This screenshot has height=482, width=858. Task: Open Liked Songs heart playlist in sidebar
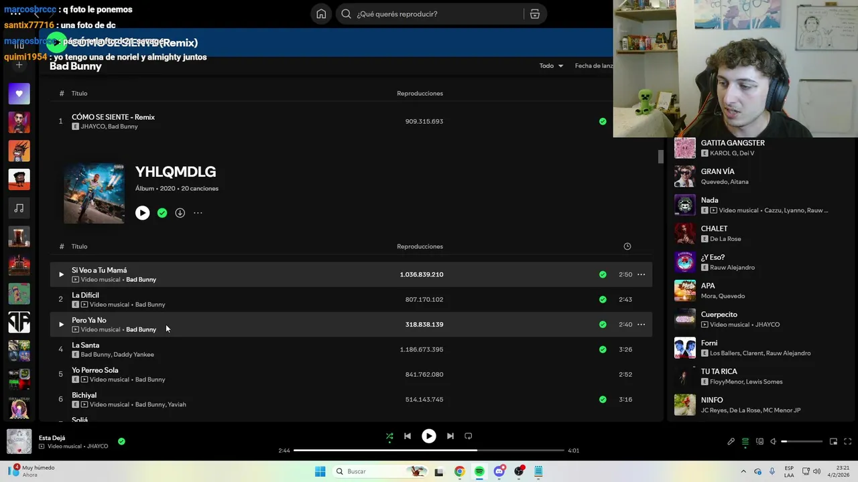click(x=19, y=94)
